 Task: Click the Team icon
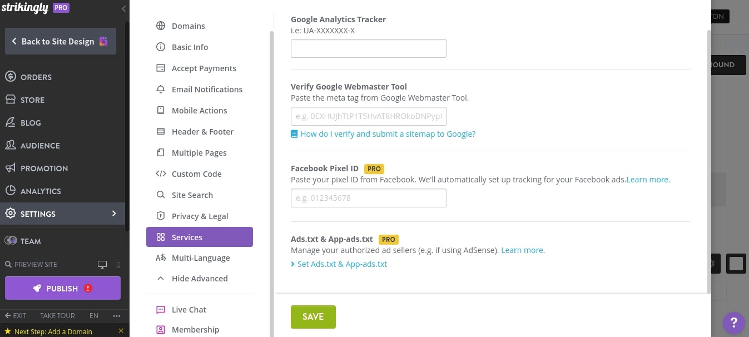click(11, 241)
